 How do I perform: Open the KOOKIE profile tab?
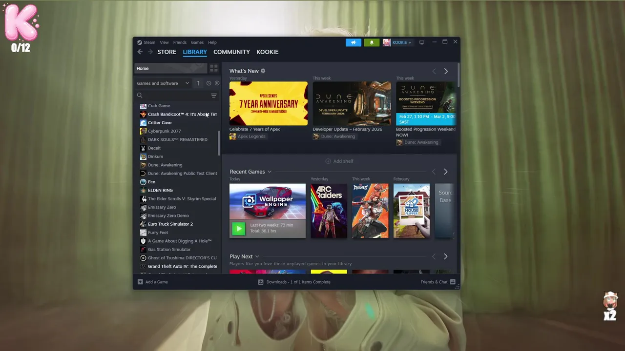coord(268,52)
